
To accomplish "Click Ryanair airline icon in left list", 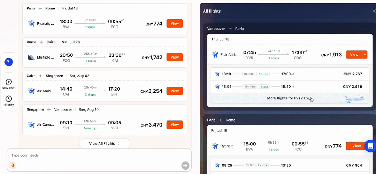I will tap(32, 24).
